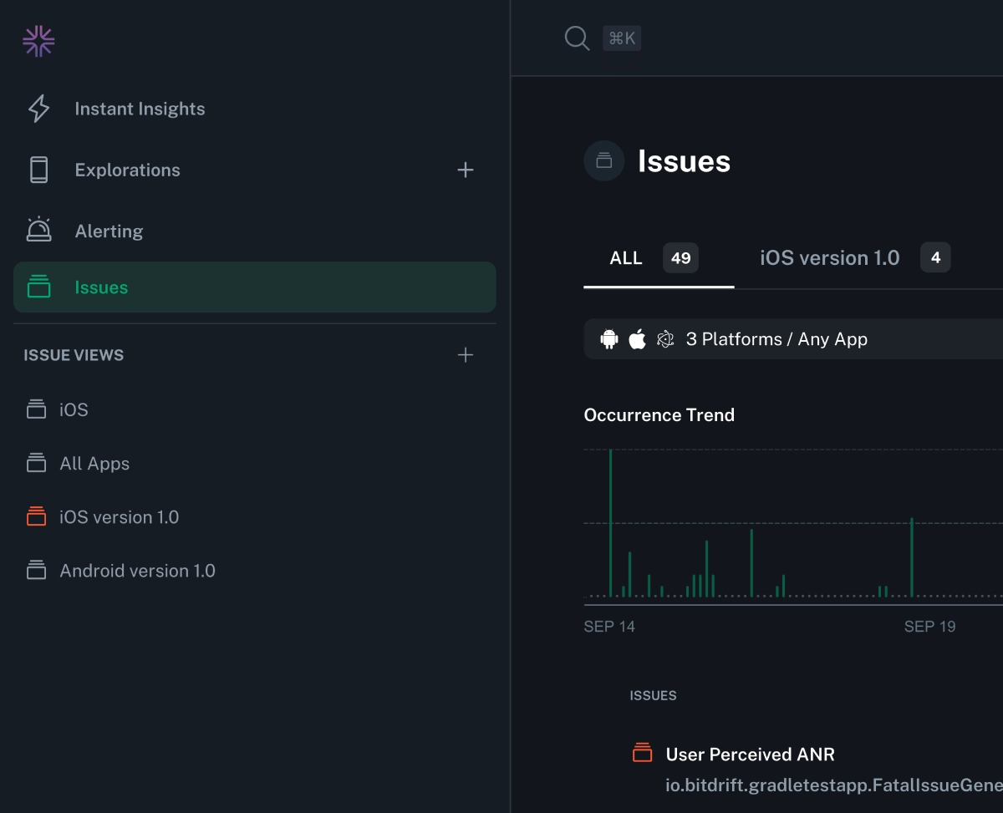Click the Apple platform icon in the filter bar
1003x813 pixels.
click(636, 338)
